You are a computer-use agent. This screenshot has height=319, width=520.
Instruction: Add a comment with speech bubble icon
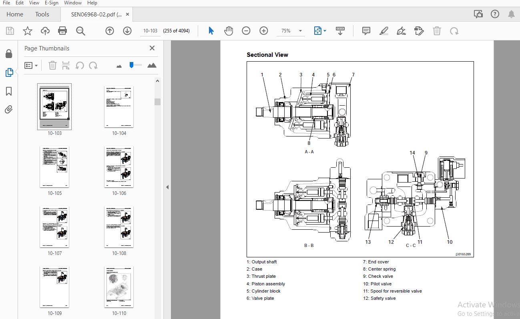[x=366, y=31]
